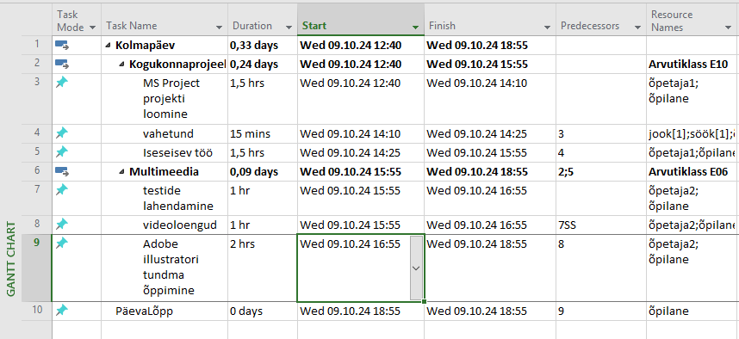The width and height of the screenshot is (739, 339).
Task: Open the Start column filter dropdown
Action: coord(415,28)
